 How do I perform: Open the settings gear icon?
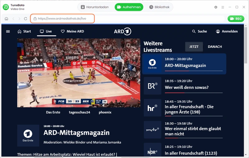pyautogui.click(x=216, y=7)
